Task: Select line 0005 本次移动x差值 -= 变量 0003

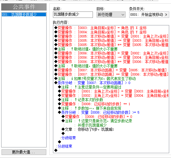Action: pyautogui.click(x=111, y=40)
